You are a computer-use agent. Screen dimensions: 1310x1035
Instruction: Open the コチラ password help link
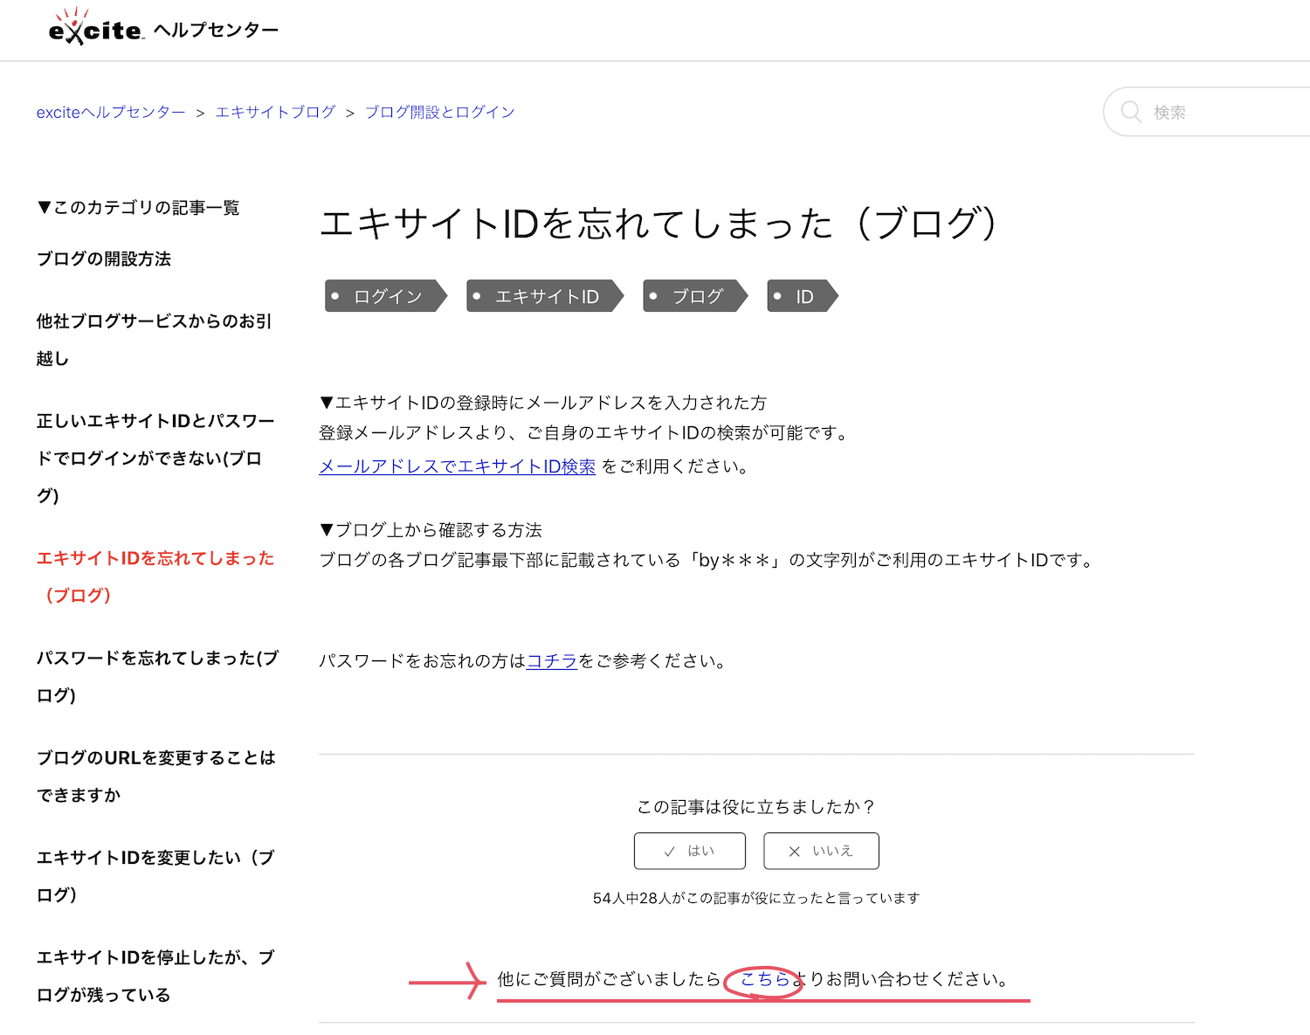(552, 661)
